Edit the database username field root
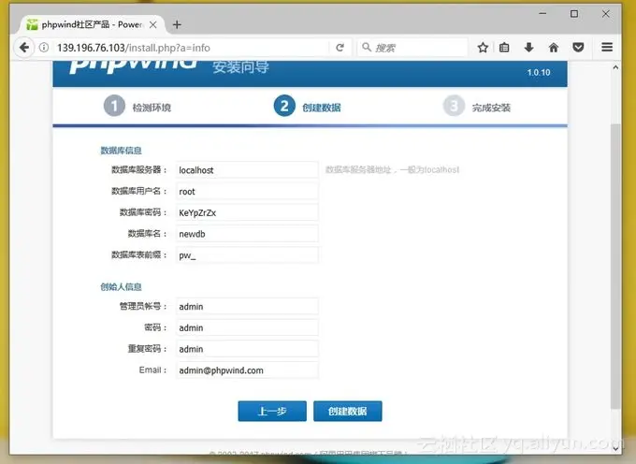 (247, 192)
